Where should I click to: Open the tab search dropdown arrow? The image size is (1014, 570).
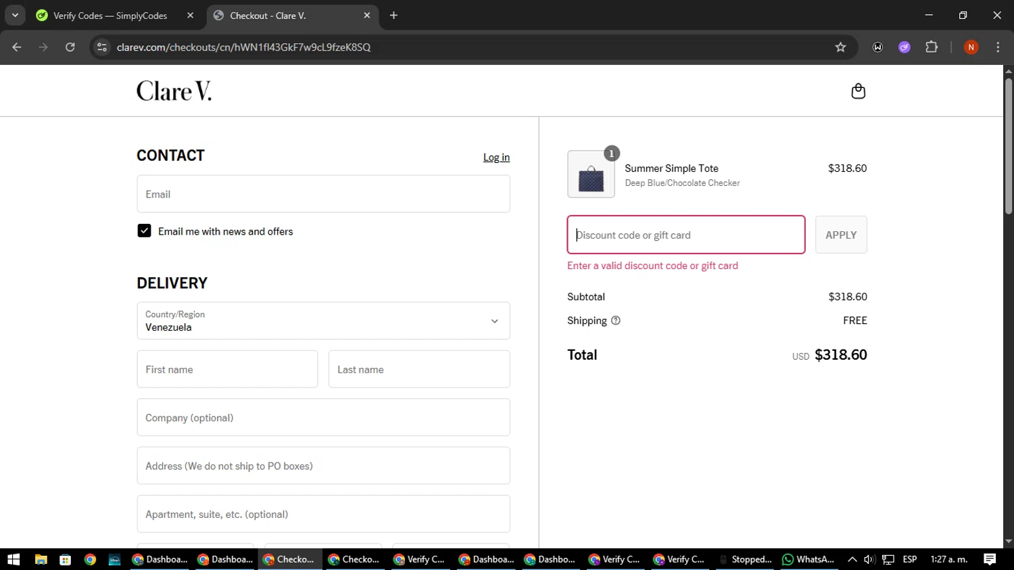[15, 16]
